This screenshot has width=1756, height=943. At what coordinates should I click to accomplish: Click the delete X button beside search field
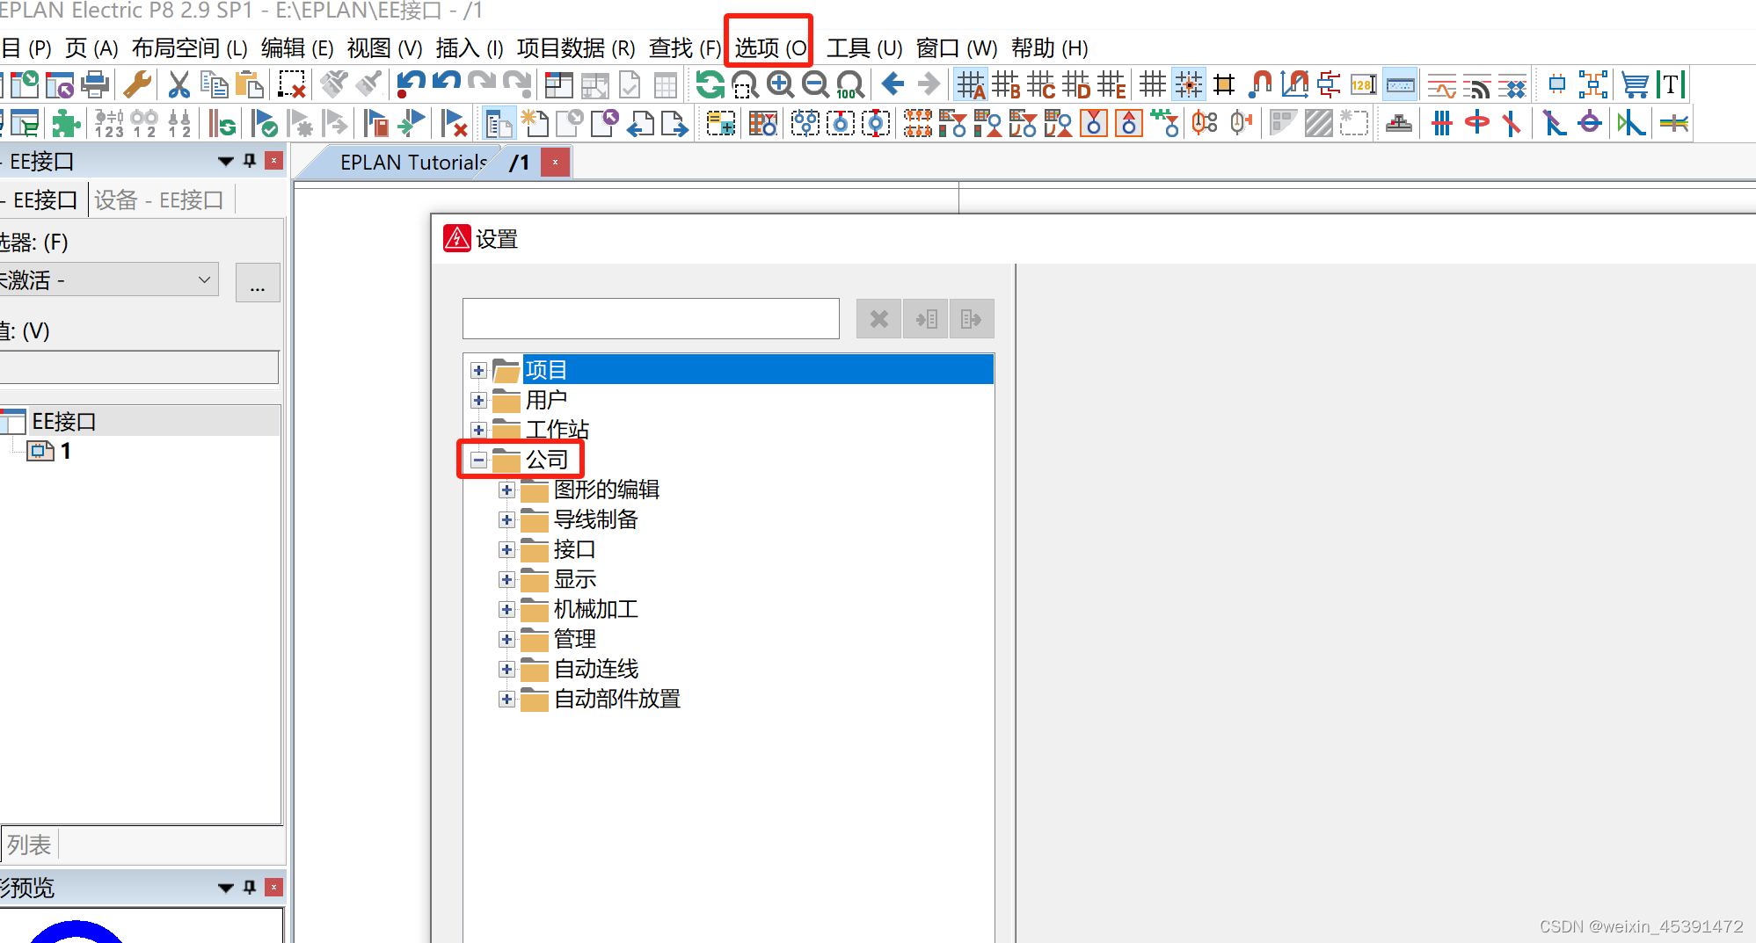tap(878, 319)
